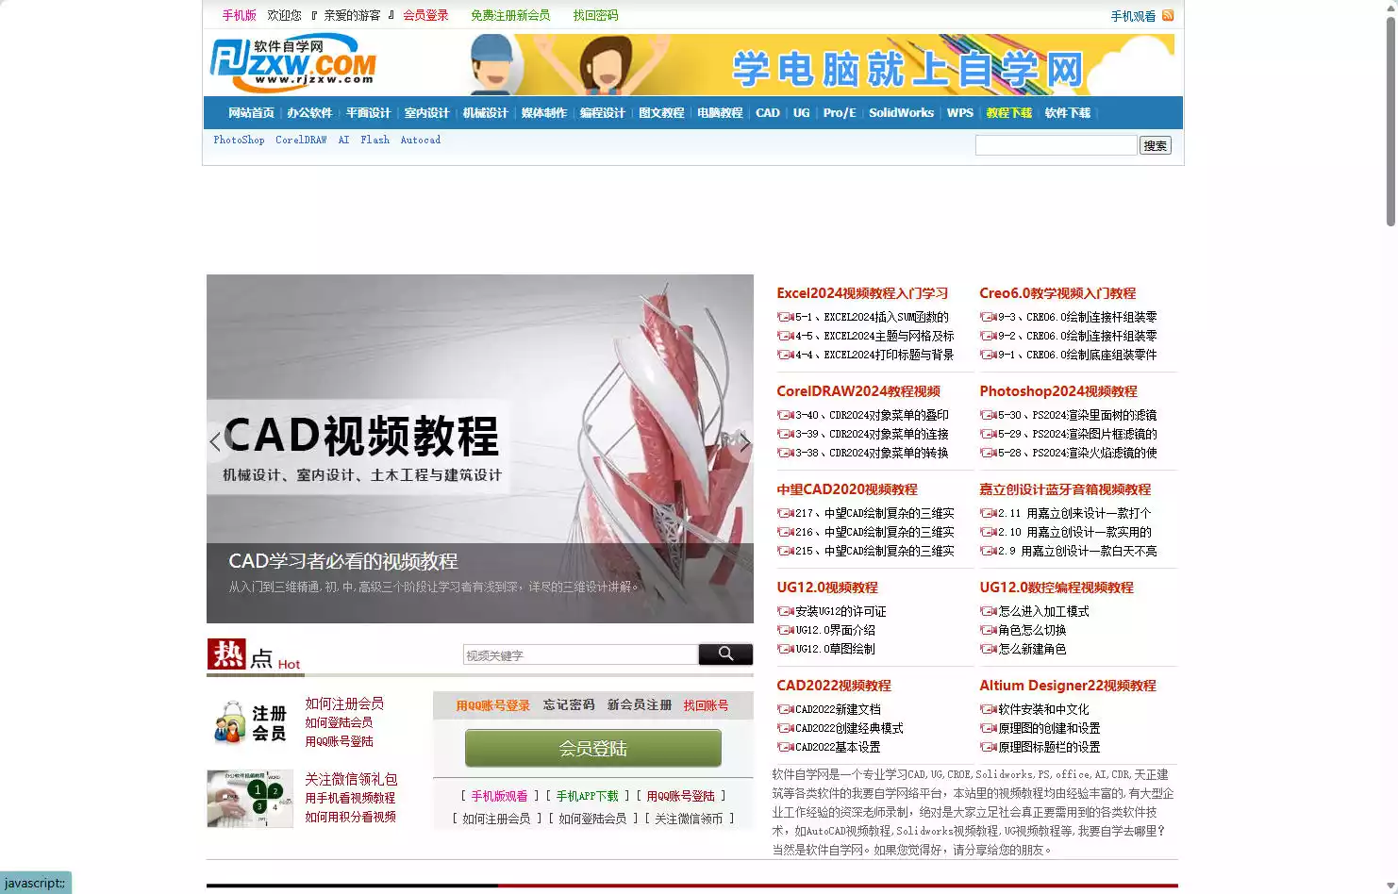Focus the top site search field

1056,145
